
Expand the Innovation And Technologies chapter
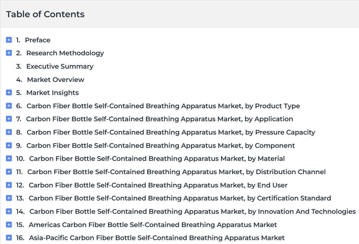(9, 211)
